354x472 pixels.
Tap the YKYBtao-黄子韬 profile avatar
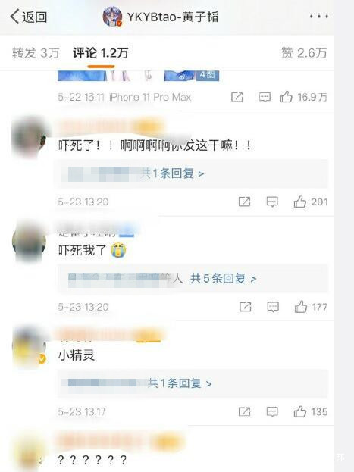[x=112, y=17]
